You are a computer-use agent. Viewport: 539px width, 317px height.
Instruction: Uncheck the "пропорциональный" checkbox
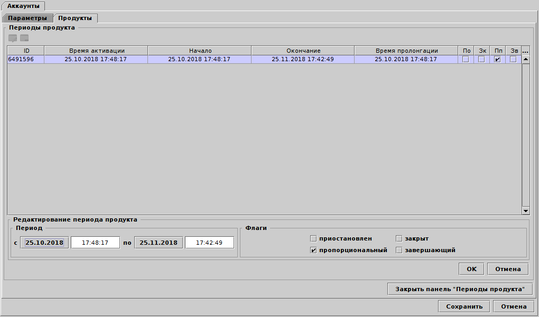tap(313, 250)
